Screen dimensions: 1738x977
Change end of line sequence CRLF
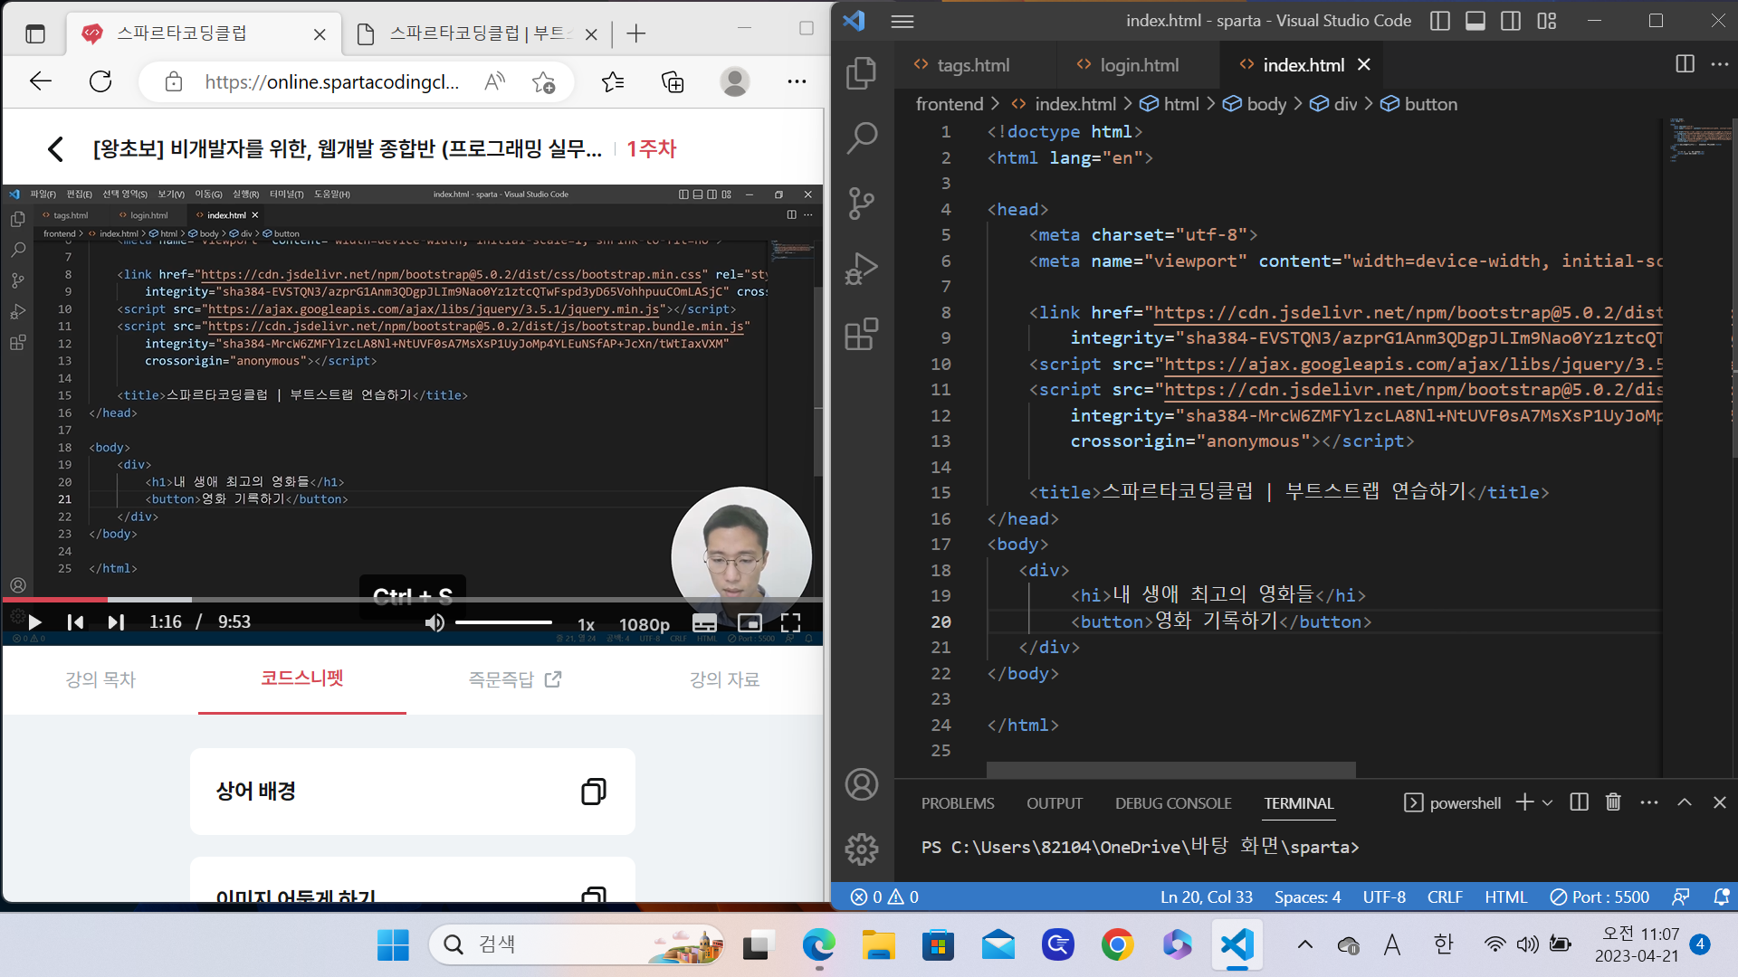[x=1445, y=896]
